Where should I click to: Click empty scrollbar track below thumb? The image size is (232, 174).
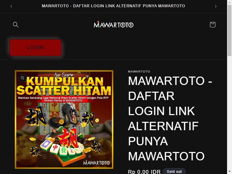click(x=229, y=113)
